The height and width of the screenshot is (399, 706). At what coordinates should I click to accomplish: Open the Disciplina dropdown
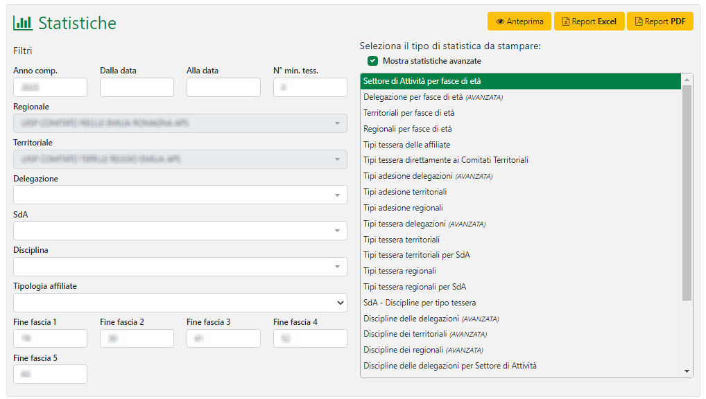[x=180, y=267]
